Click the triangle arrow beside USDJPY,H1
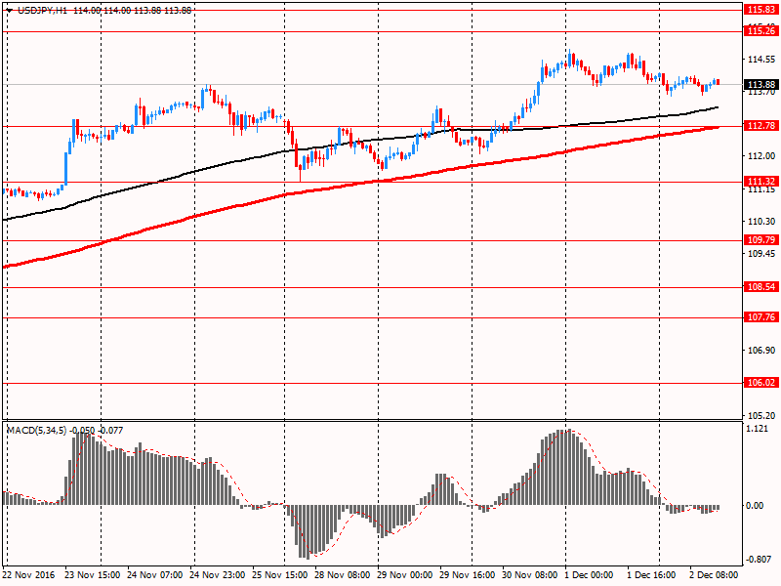The height and width of the screenshot is (586, 781). (10, 10)
